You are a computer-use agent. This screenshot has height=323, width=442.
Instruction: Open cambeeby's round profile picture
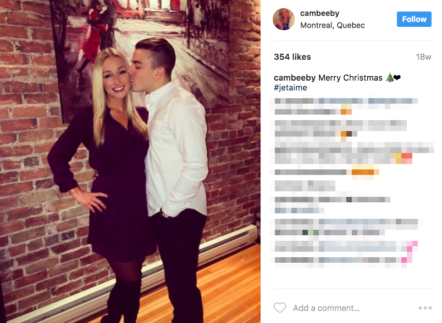click(x=284, y=19)
